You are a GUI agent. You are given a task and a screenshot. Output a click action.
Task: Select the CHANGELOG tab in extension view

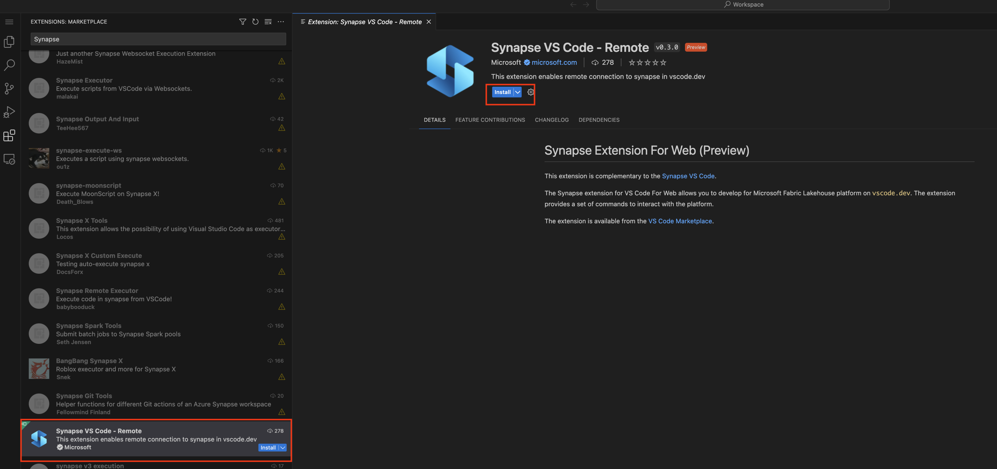click(x=551, y=119)
